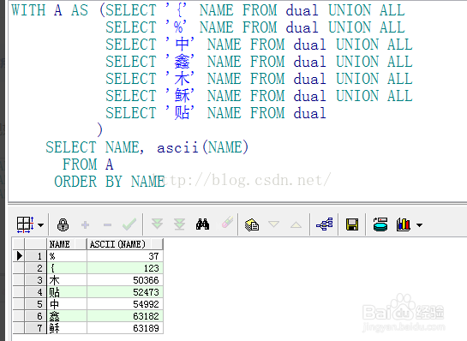Click the '中' literal in SQL editor
Viewport: 467px width, 341px height.
click(180, 45)
